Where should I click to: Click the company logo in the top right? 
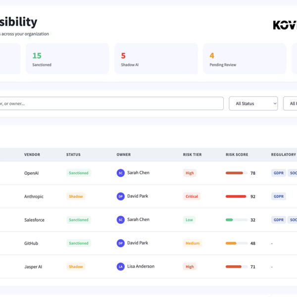[285, 25]
